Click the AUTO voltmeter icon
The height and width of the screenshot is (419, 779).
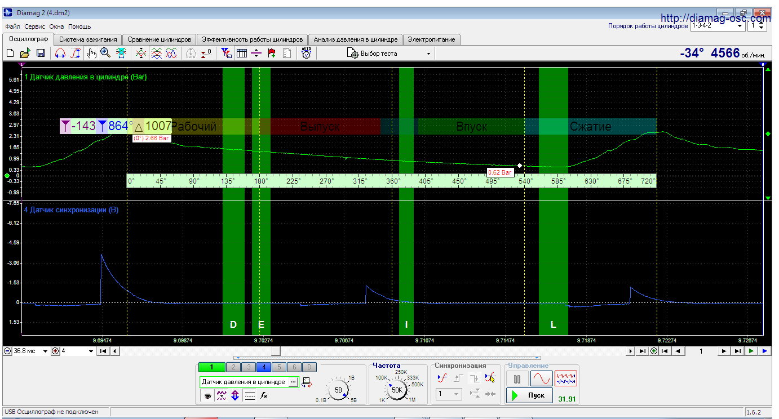(x=306, y=53)
